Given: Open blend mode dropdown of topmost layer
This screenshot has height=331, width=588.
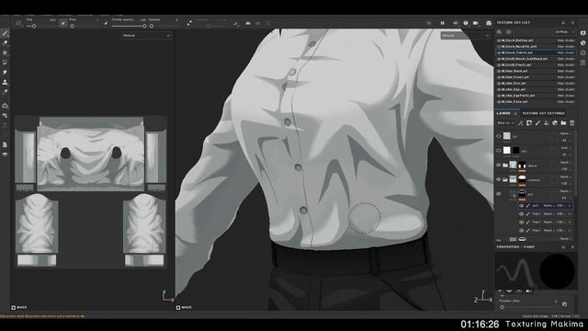Looking at the screenshot, I should click(566, 133).
